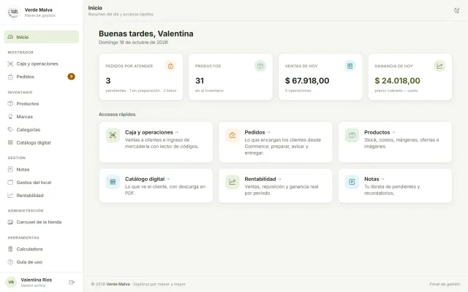468x292 pixels.
Task: Open the Calculadora tool
Action: tap(42, 249)
